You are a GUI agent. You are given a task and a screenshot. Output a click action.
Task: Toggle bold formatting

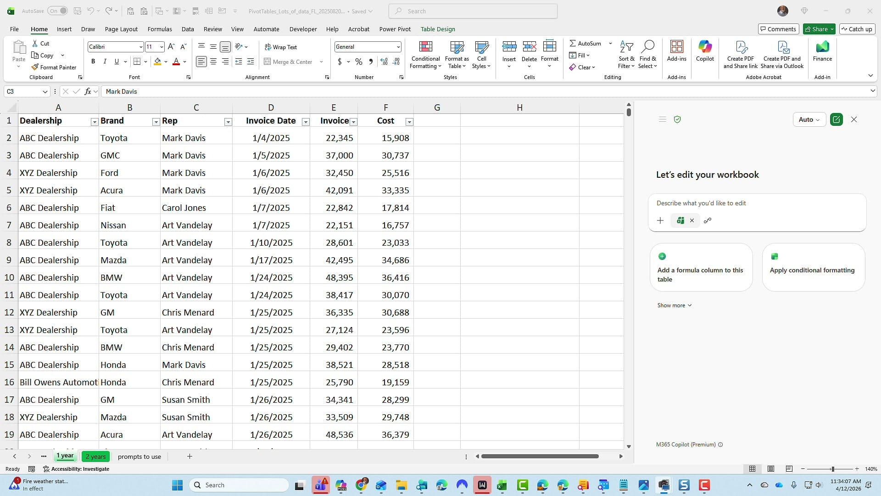pos(93,61)
